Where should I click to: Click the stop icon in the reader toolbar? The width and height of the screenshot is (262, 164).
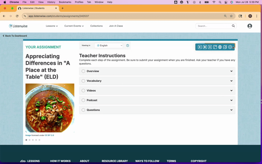coord(205,47)
